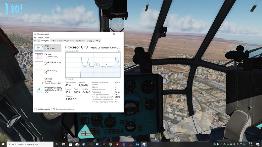
Task: Click Otwórz monitor zasobów link
Action: tap(63, 109)
